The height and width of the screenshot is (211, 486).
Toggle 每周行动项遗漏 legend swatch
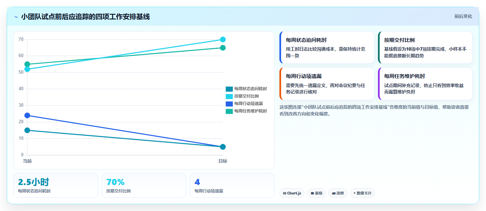(229, 104)
